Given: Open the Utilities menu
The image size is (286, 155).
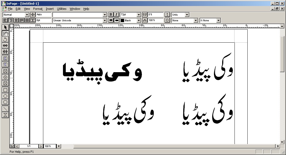Looking at the screenshot, I should 62,9.
